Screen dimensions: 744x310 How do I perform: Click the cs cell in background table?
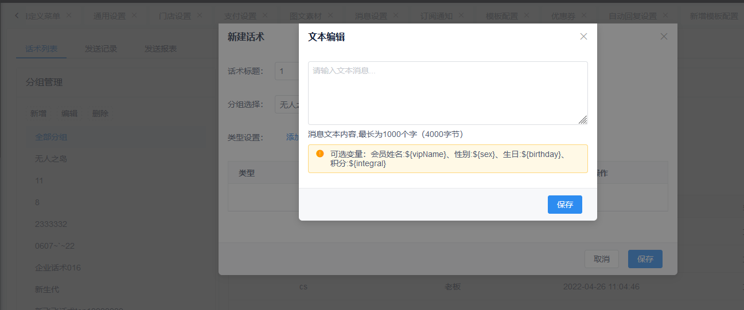point(303,287)
